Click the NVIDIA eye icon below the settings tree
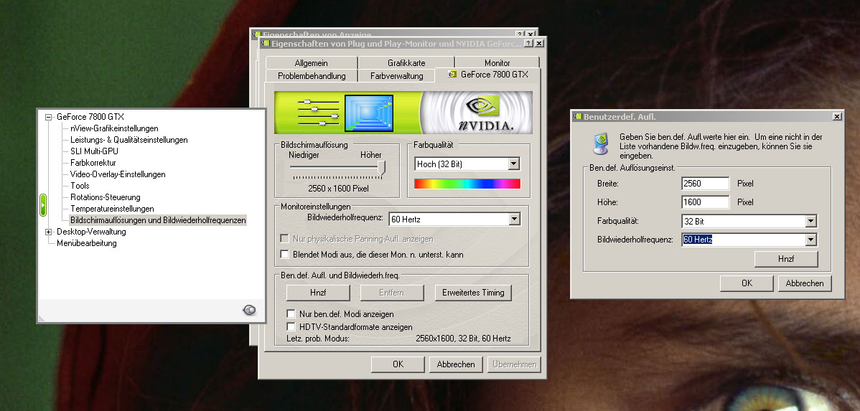 pos(249,310)
